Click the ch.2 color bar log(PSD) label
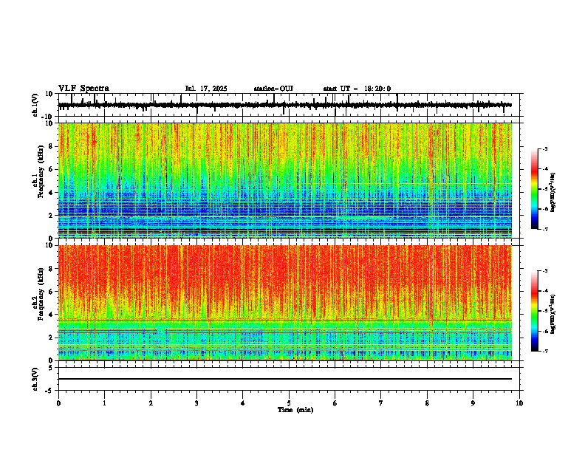Image resolution: width=585 pixels, height=452 pixels. 552,314
